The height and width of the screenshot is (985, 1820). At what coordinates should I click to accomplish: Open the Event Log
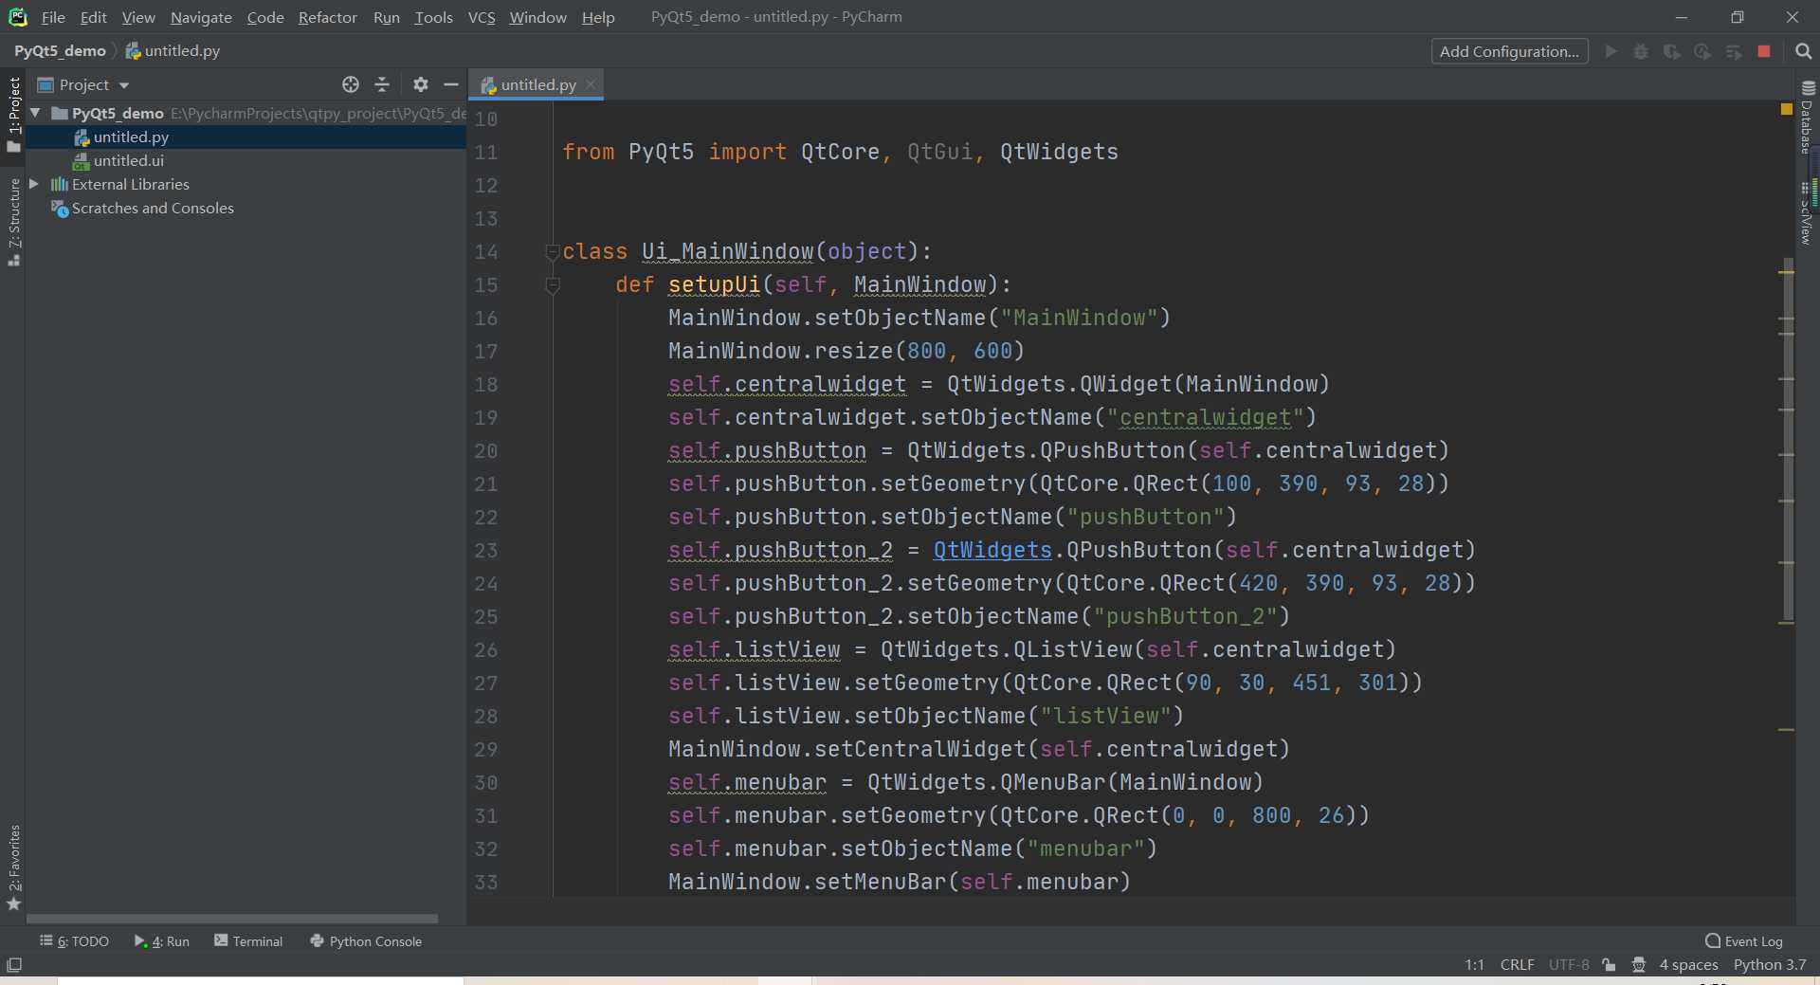[1744, 941]
